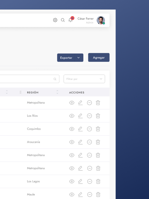Edit the Los Ríos row with pencil
The image size is (149, 199).
pos(80,116)
